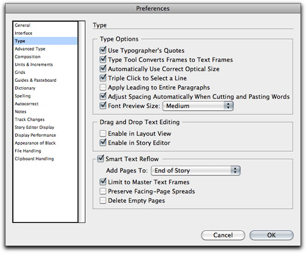Select Story Editor Display category

coord(34,127)
